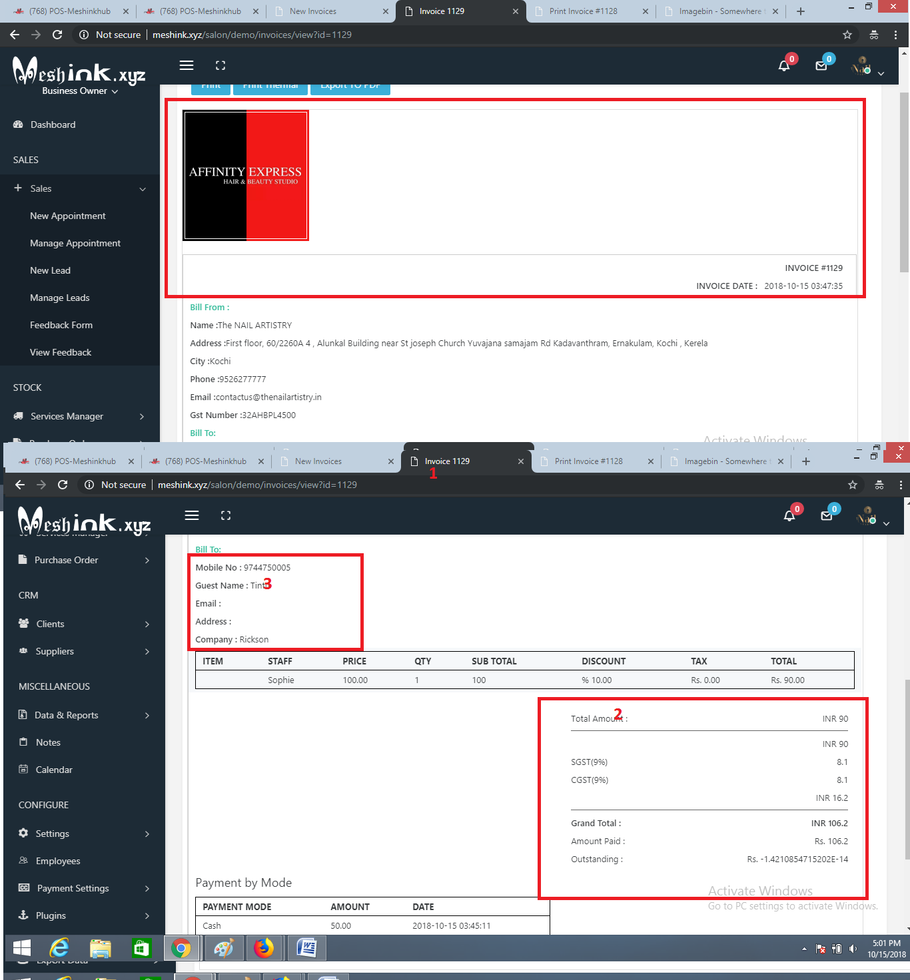Launch Internet Explorer from taskbar

[x=60, y=948]
